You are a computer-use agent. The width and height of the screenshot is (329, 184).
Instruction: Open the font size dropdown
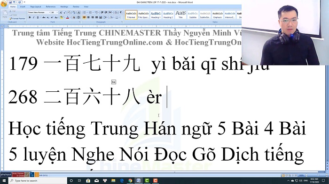pyautogui.click(x=57, y=13)
